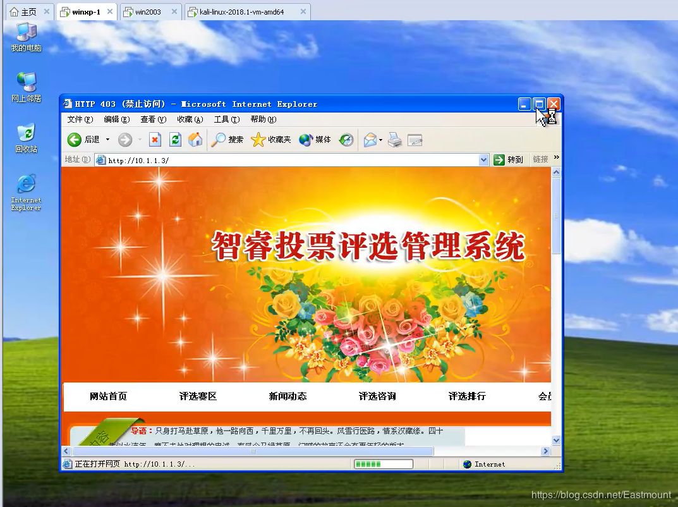Open the 编辑(E) Edit menu
This screenshot has width=678, height=507.
point(117,119)
